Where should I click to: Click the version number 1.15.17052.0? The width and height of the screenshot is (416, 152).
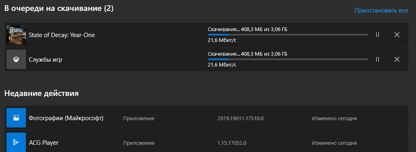click(x=232, y=143)
